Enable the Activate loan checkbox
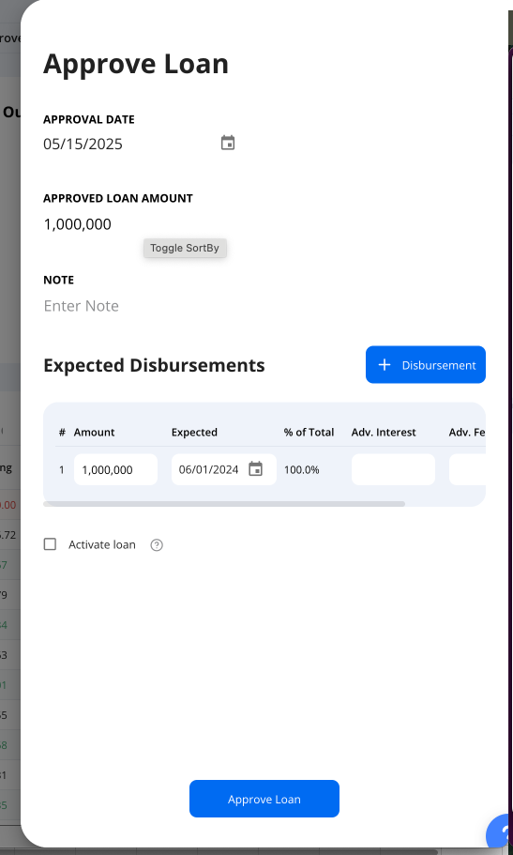This screenshot has height=855, width=513. point(50,544)
